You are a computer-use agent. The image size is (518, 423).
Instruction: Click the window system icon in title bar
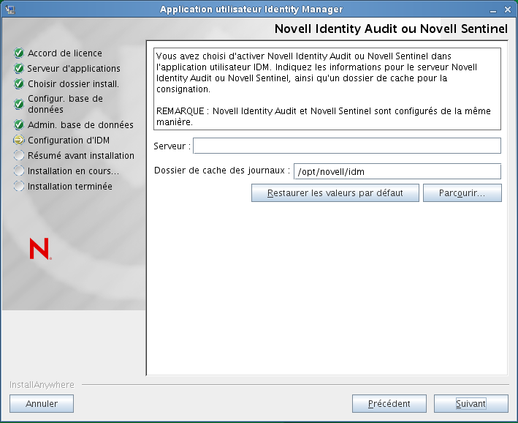[10, 10]
